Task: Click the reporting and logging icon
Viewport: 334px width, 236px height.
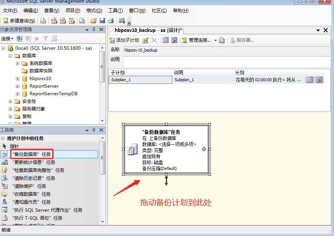Action: click(x=222, y=40)
